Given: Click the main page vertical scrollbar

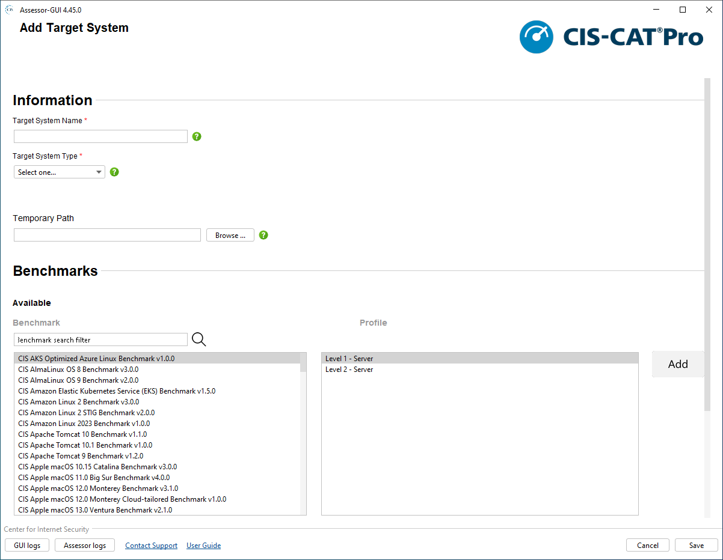Looking at the screenshot, I should 707,240.
